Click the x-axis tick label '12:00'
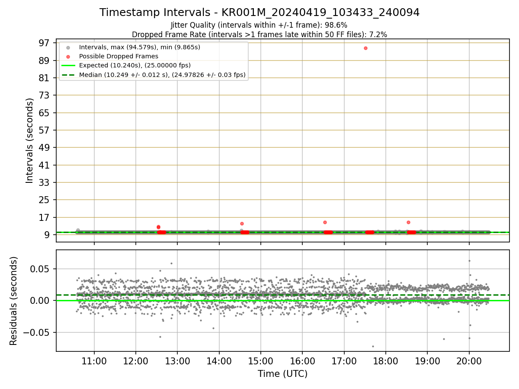Image resolution: width=519 pixels, height=389 pixels. click(x=136, y=360)
